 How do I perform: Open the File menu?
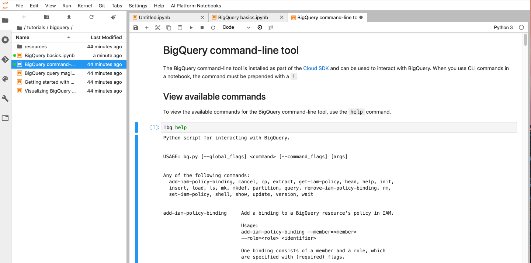tap(19, 6)
